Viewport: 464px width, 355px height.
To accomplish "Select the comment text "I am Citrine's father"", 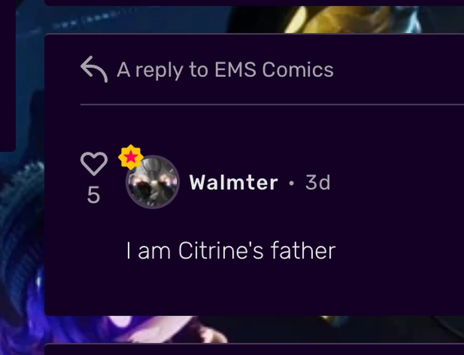I will (x=231, y=251).
